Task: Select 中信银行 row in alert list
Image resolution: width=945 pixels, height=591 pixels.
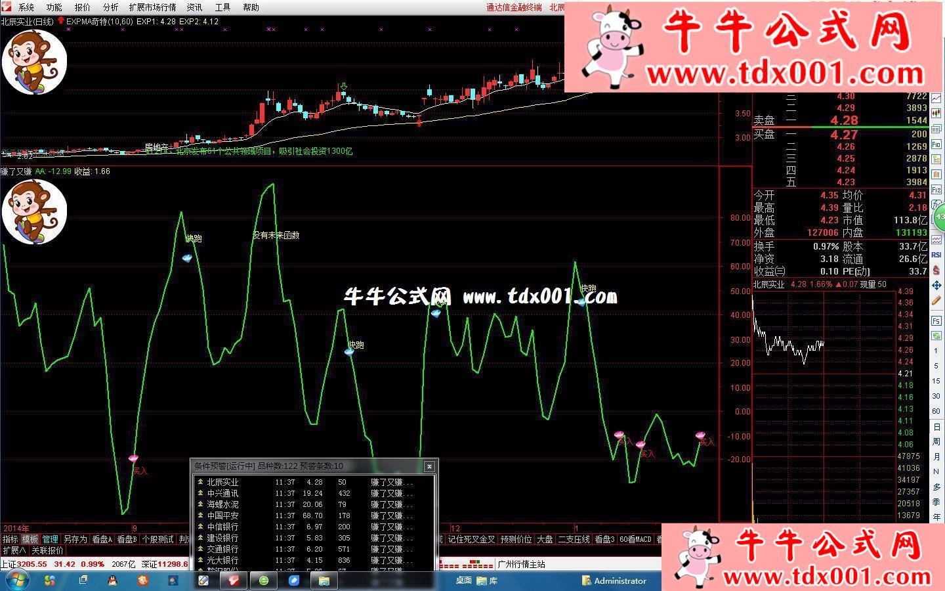Action: pyautogui.click(x=315, y=527)
